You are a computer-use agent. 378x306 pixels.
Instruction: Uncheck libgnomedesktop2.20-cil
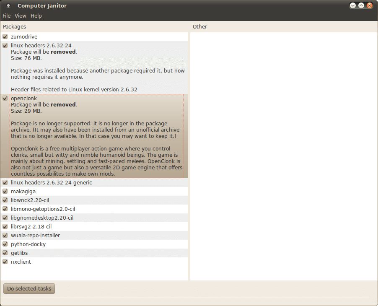(x=5, y=218)
